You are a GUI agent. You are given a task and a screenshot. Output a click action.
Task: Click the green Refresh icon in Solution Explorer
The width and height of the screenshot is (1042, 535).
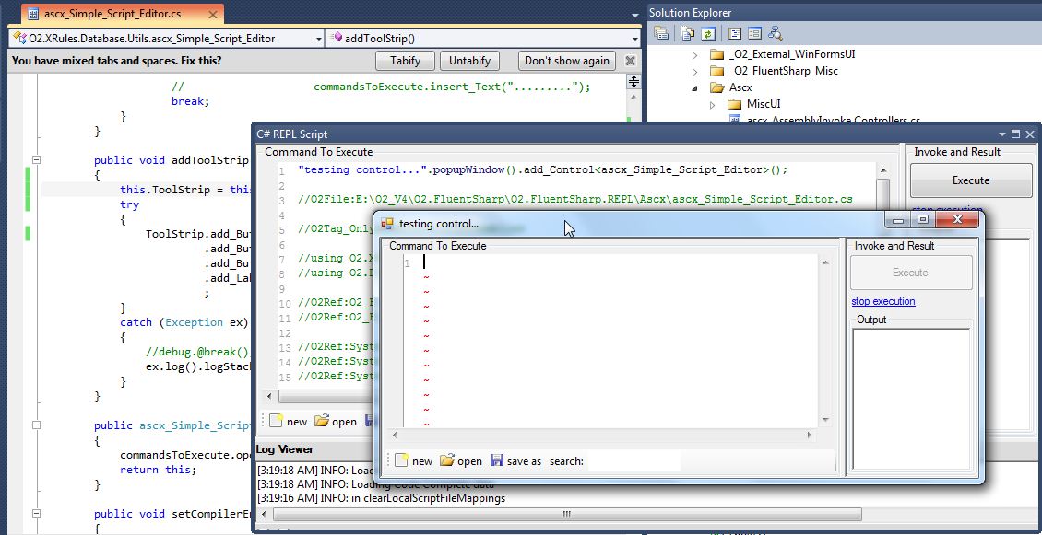(708, 33)
